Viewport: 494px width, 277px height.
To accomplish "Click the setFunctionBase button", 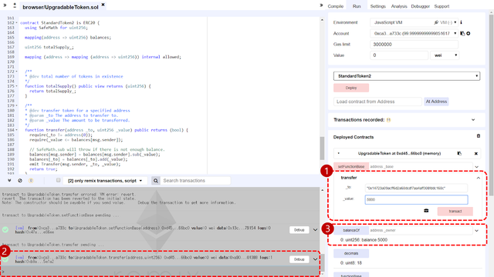I will click(x=351, y=166).
